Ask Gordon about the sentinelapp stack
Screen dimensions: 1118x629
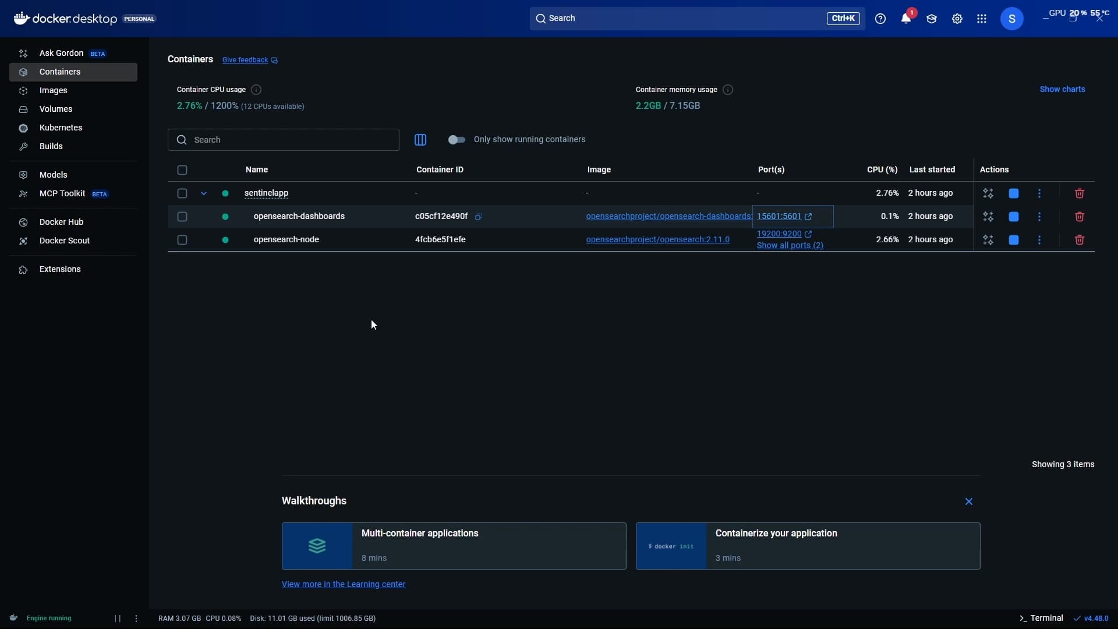point(988,193)
